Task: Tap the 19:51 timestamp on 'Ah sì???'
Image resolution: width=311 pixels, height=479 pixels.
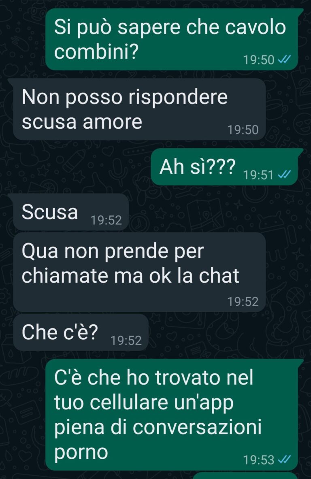Action: [258, 175]
